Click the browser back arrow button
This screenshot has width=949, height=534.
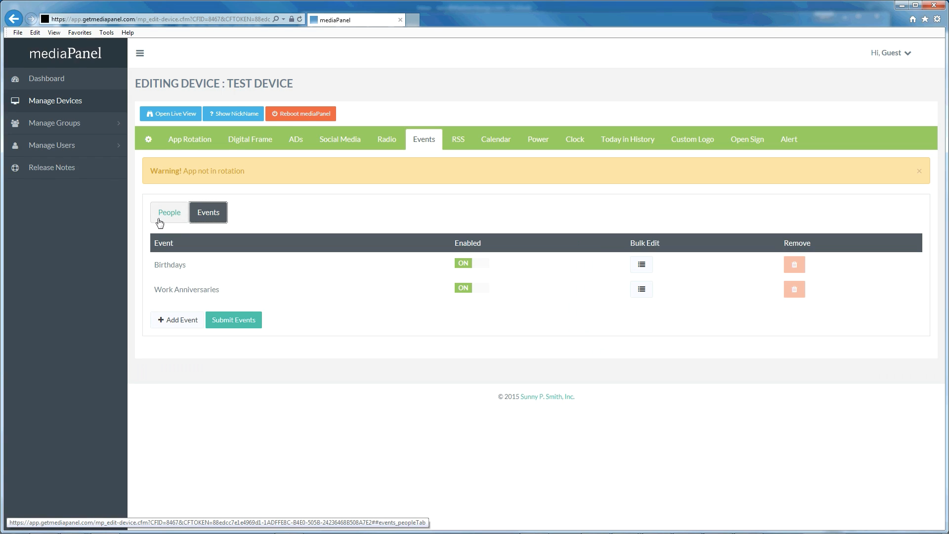tap(14, 19)
